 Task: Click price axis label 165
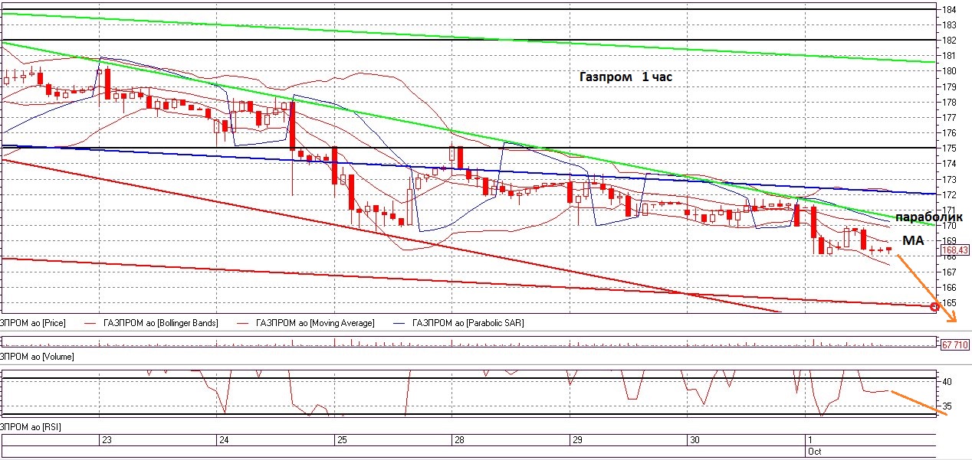click(x=949, y=302)
